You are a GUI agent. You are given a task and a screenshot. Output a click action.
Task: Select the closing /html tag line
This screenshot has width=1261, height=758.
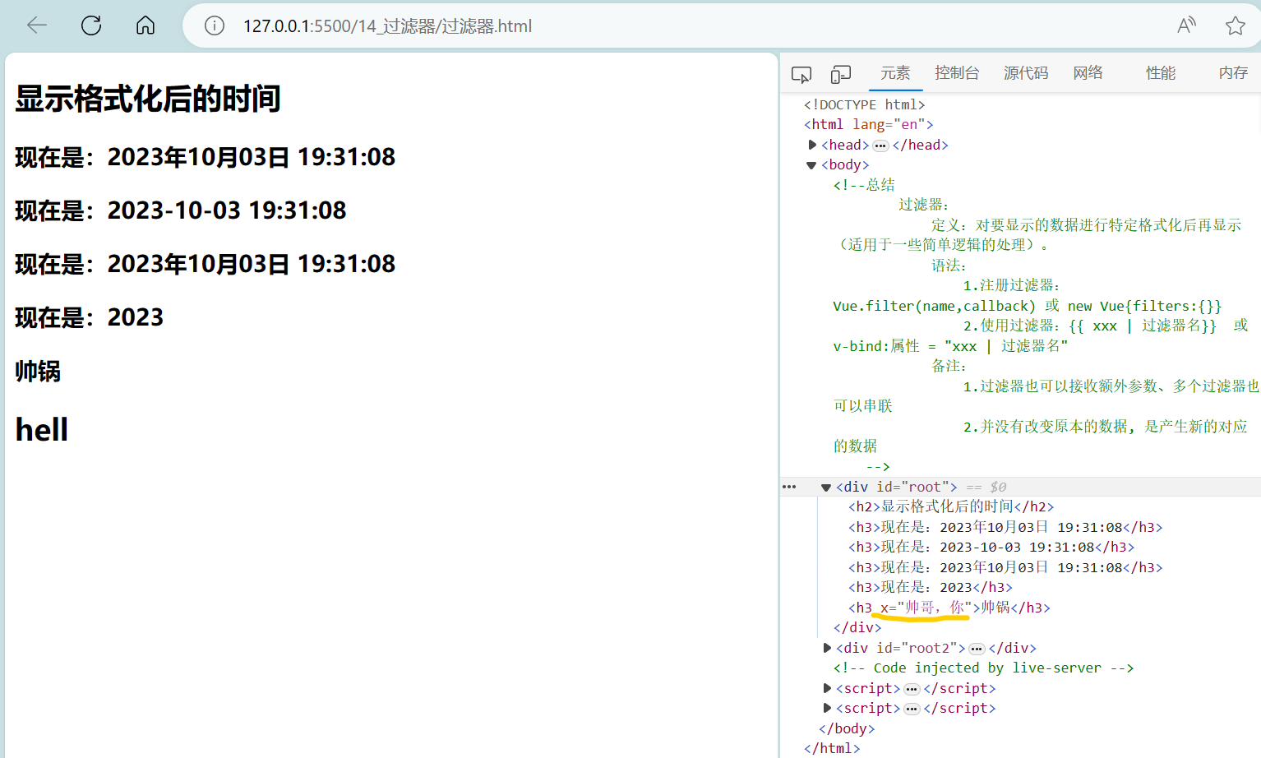tap(832, 748)
